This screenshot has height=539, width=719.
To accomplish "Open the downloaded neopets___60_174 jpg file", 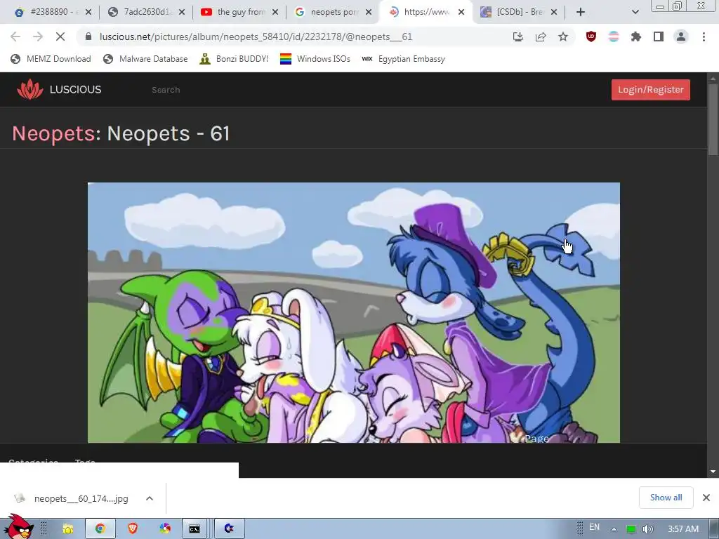I will click(72, 498).
